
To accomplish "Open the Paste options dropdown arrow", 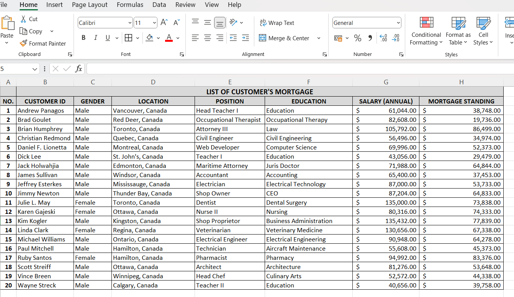I will 7,43.
